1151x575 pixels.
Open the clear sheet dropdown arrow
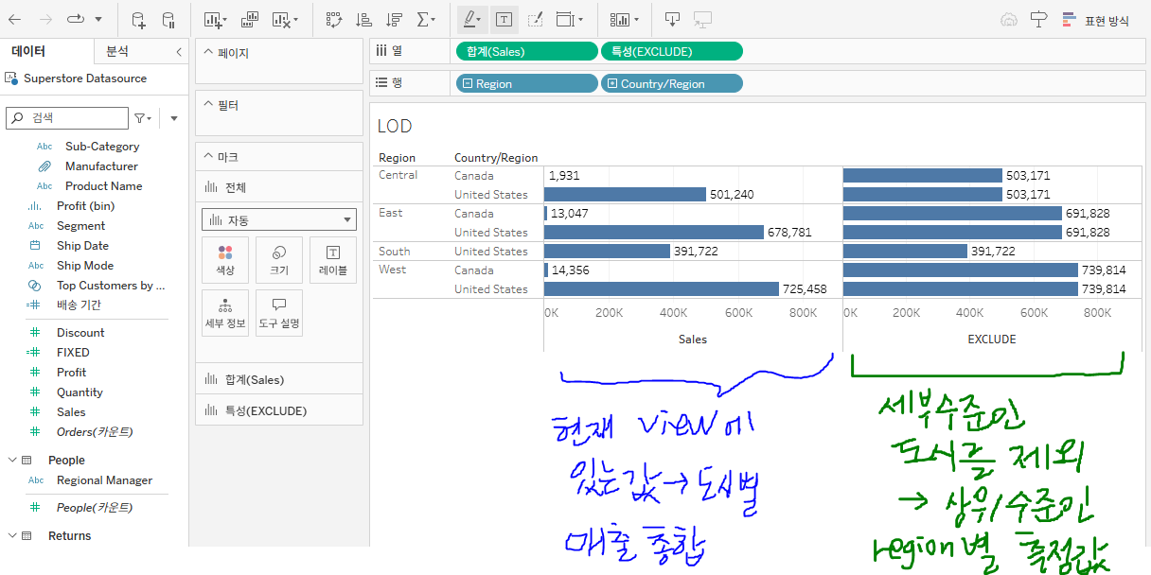[x=296, y=19]
